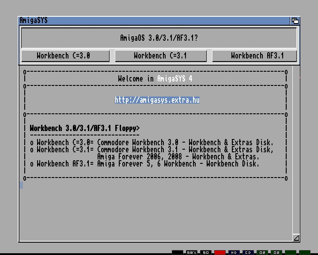The image size is (318, 255).
Task: Click the Workbench C=3.0 button
Action: [65, 56]
